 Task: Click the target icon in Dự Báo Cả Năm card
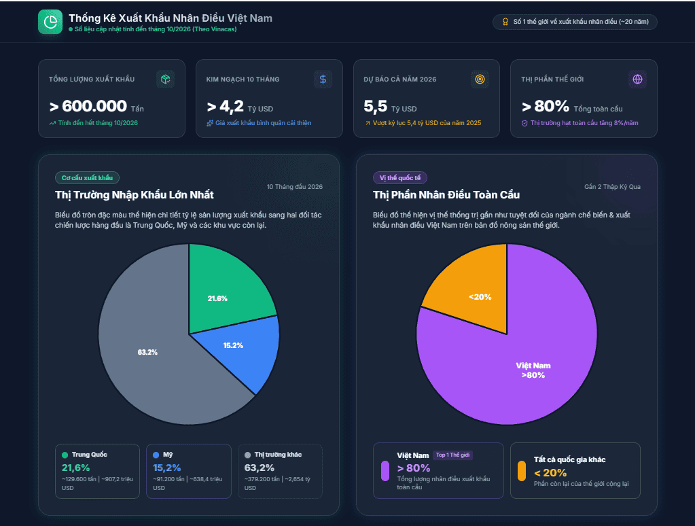(x=480, y=80)
